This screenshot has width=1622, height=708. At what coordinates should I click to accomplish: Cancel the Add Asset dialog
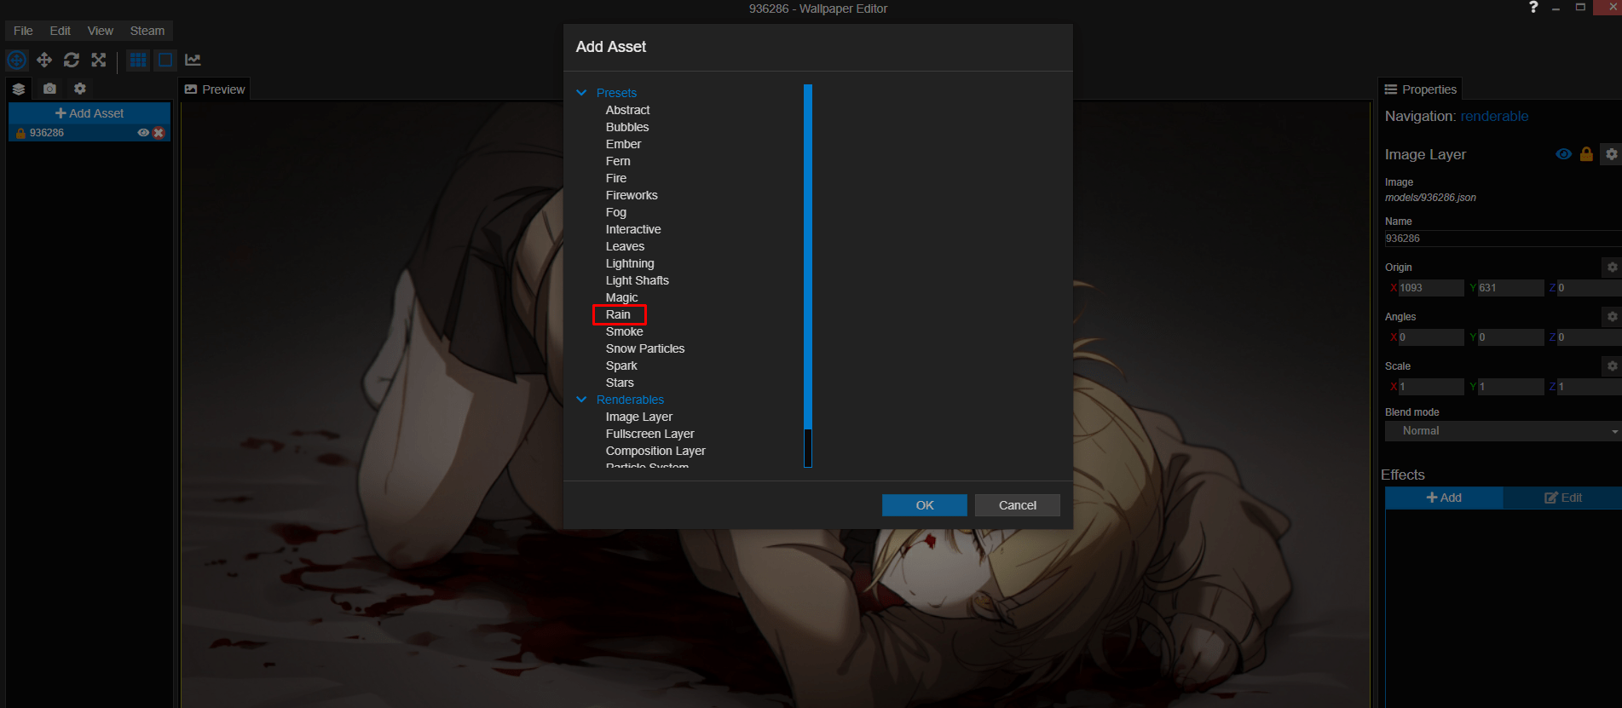click(x=1018, y=505)
